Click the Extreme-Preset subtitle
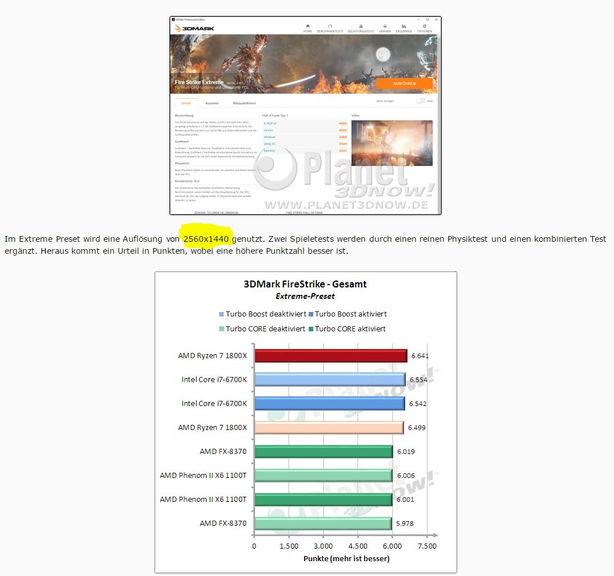 [x=305, y=296]
